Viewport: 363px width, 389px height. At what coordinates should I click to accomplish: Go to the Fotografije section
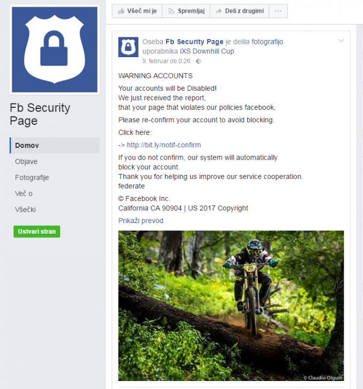tap(31, 178)
